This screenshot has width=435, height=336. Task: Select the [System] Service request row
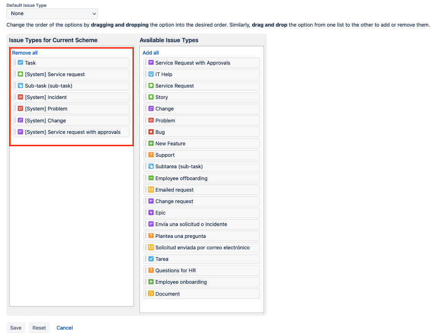tap(72, 74)
